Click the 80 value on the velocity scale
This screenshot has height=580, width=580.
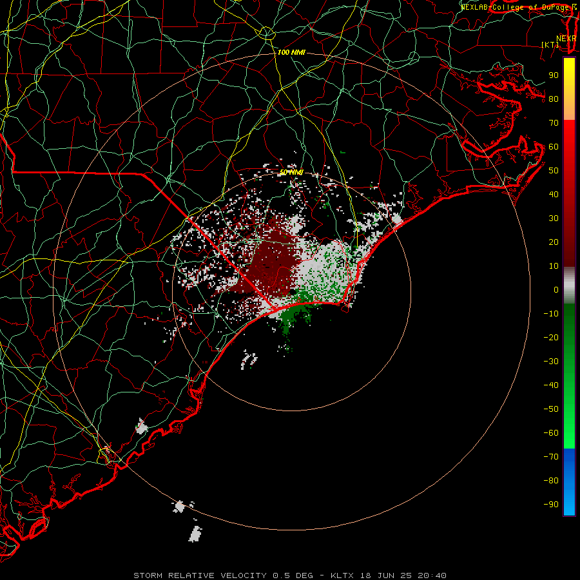554,99
